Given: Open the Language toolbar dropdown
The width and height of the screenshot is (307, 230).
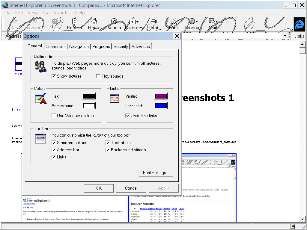Looking at the screenshot, I should pos(197,22).
